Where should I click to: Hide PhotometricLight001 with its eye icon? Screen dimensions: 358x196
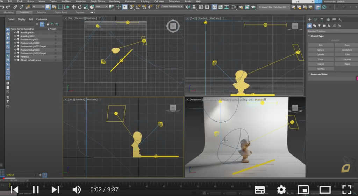click(15, 39)
